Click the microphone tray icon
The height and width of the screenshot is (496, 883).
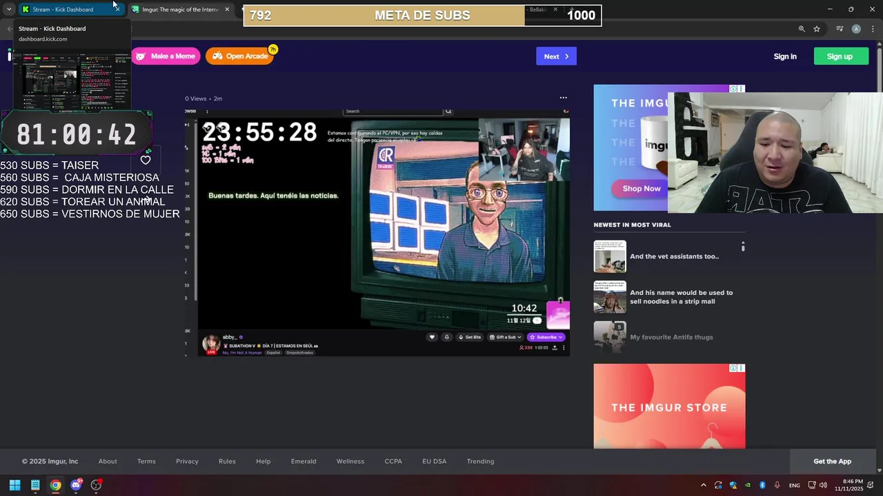tap(777, 485)
